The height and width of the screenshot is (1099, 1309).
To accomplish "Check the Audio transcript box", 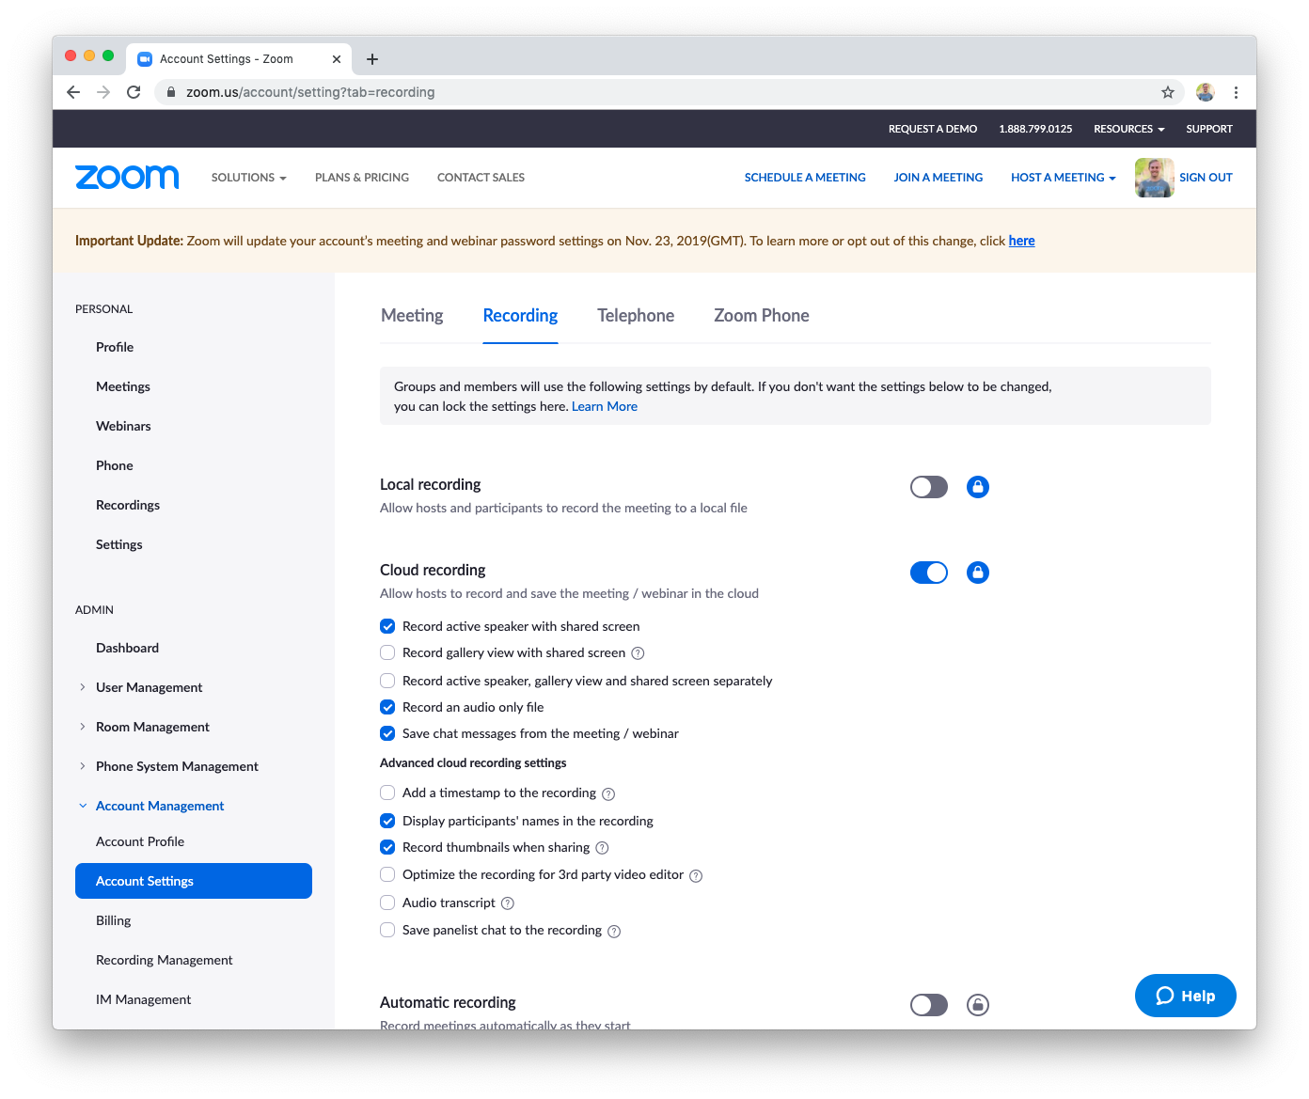I will click(x=387, y=903).
